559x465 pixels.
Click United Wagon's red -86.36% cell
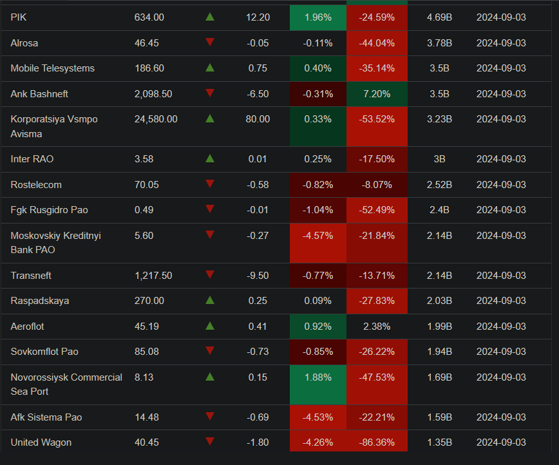[x=376, y=442]
